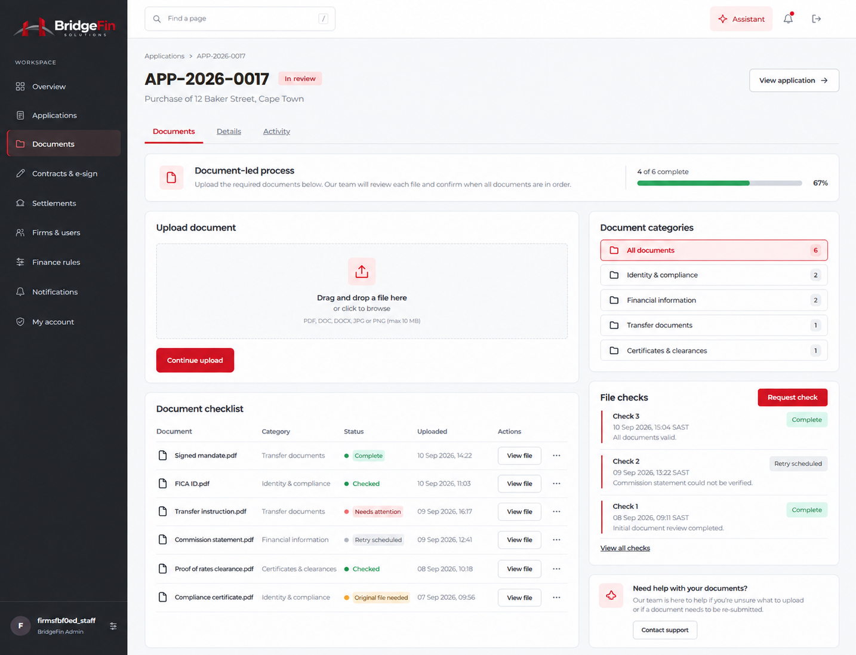856x655 pixels.
Task: Click the drag and drop upload area
Action: pyautogui.click(x=362, y=291)
